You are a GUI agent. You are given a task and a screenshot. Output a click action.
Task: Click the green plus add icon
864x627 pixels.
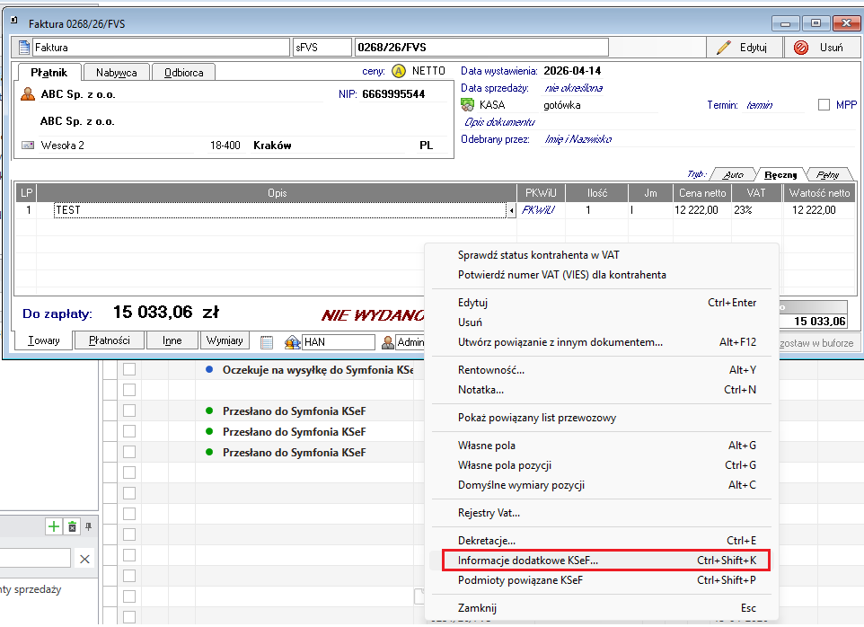(x=54, y=526)
